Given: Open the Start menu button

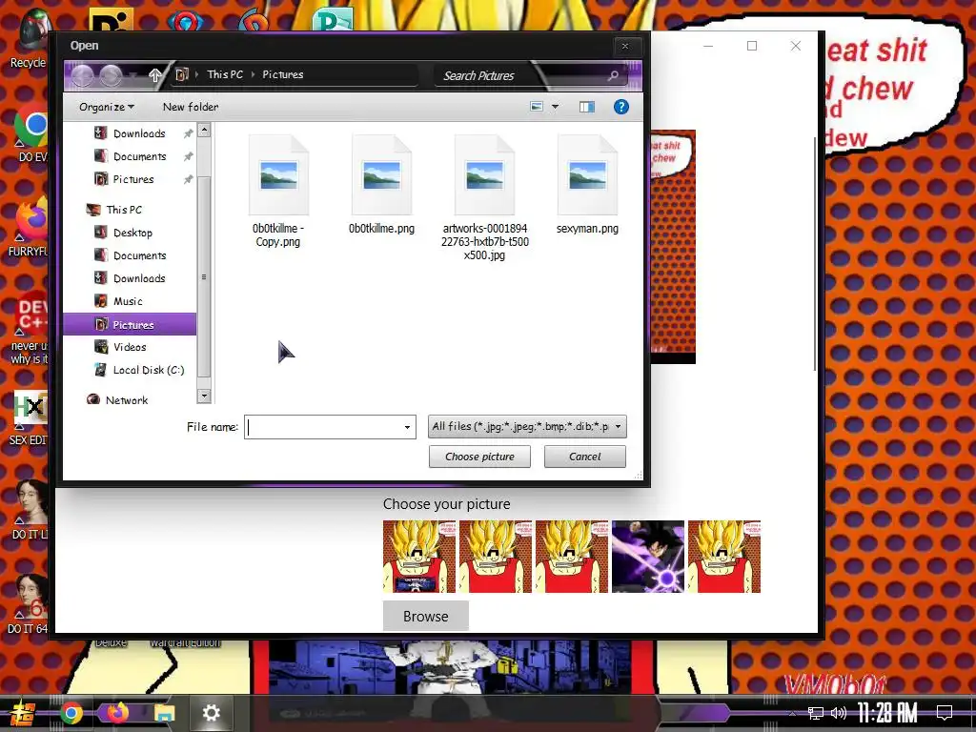Looking at the screenshot, I should pyautogui.click(x=23, y=713).
